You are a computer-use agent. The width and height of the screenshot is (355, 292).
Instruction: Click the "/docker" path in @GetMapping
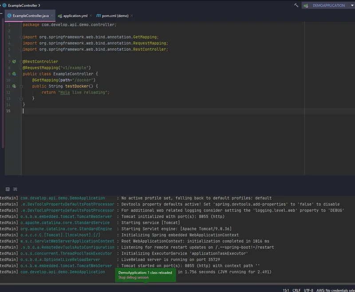pos(83,80)
